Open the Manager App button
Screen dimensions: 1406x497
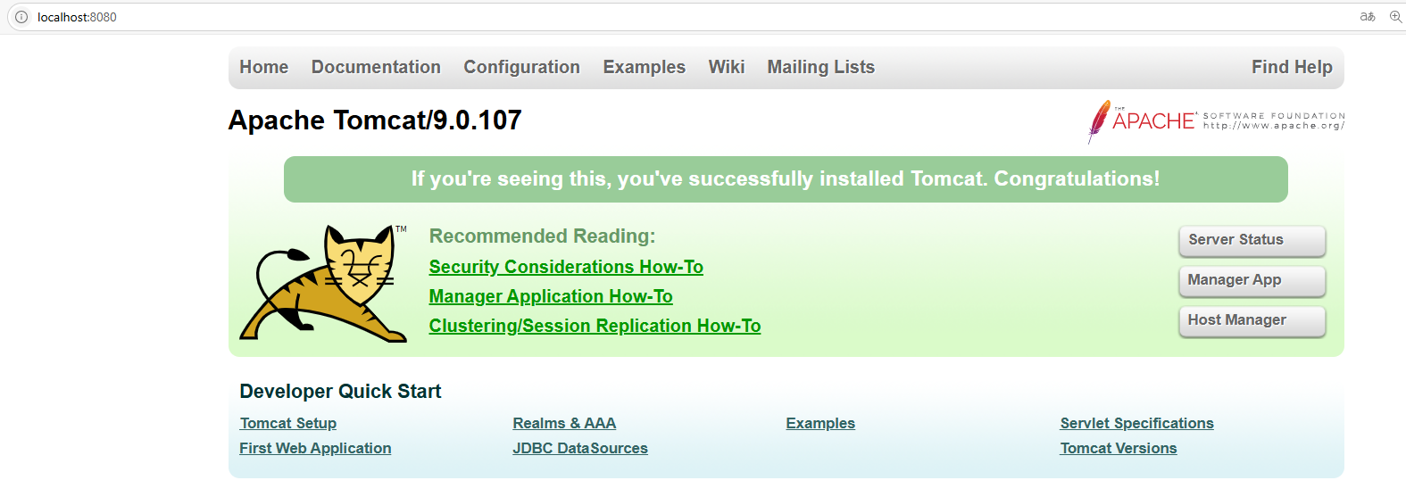(x=1252, y=280)
